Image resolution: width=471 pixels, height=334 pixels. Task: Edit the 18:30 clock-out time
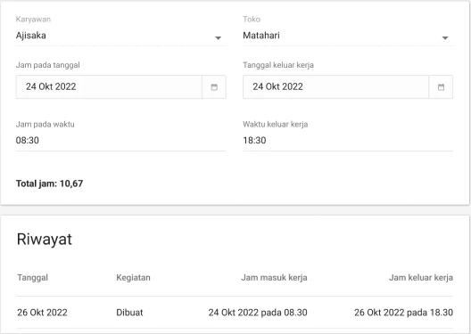pos(348,141)
